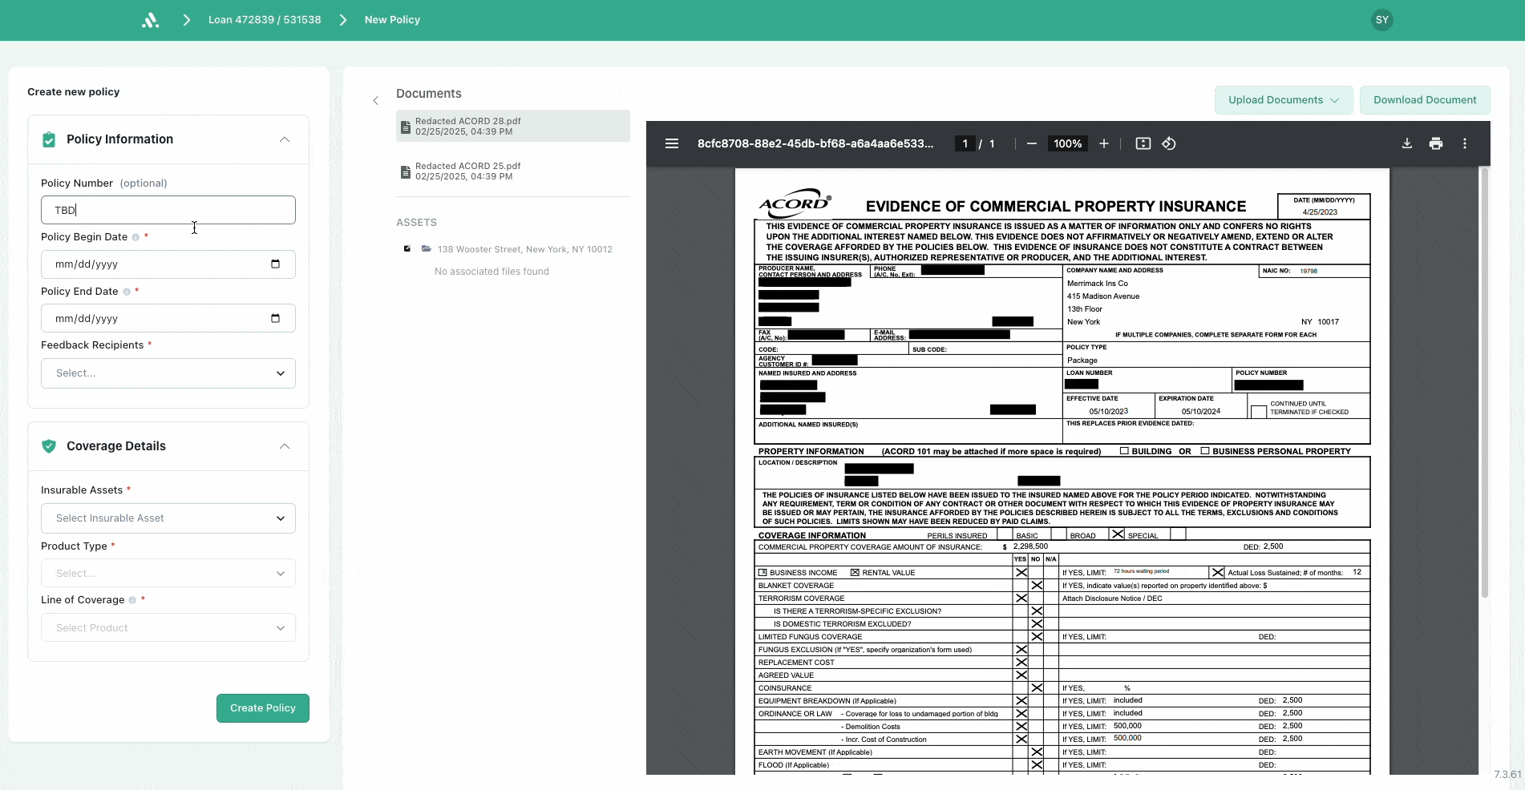Viewport: 1525px width, 790px height.
Task: Click the PDF viewer vertical scrollbar
Action: click(1484, 385)
